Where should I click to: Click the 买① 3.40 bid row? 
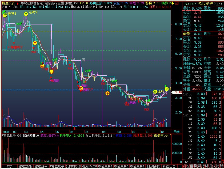pyautogui.click(x=203, y=38)
